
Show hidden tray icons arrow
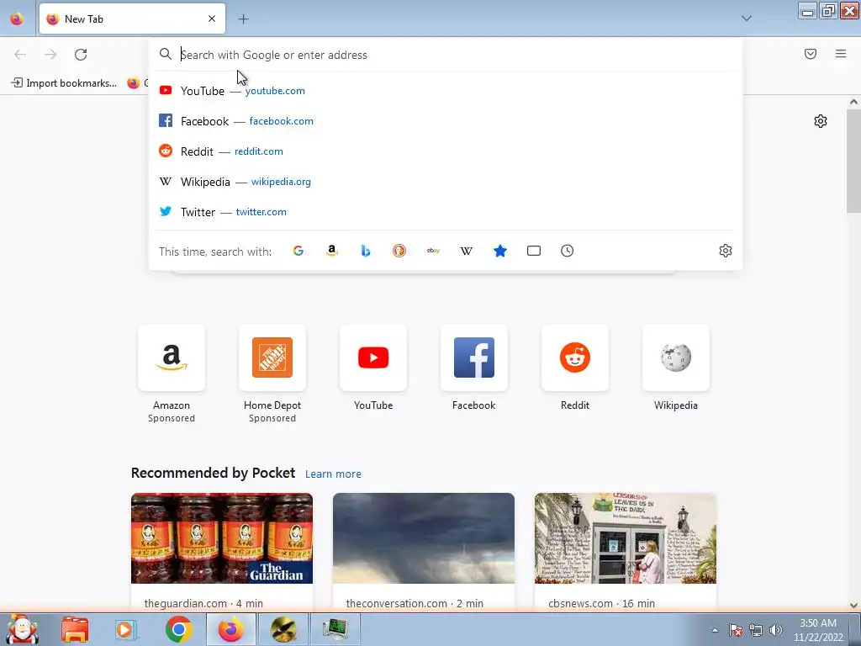point(715,630)
